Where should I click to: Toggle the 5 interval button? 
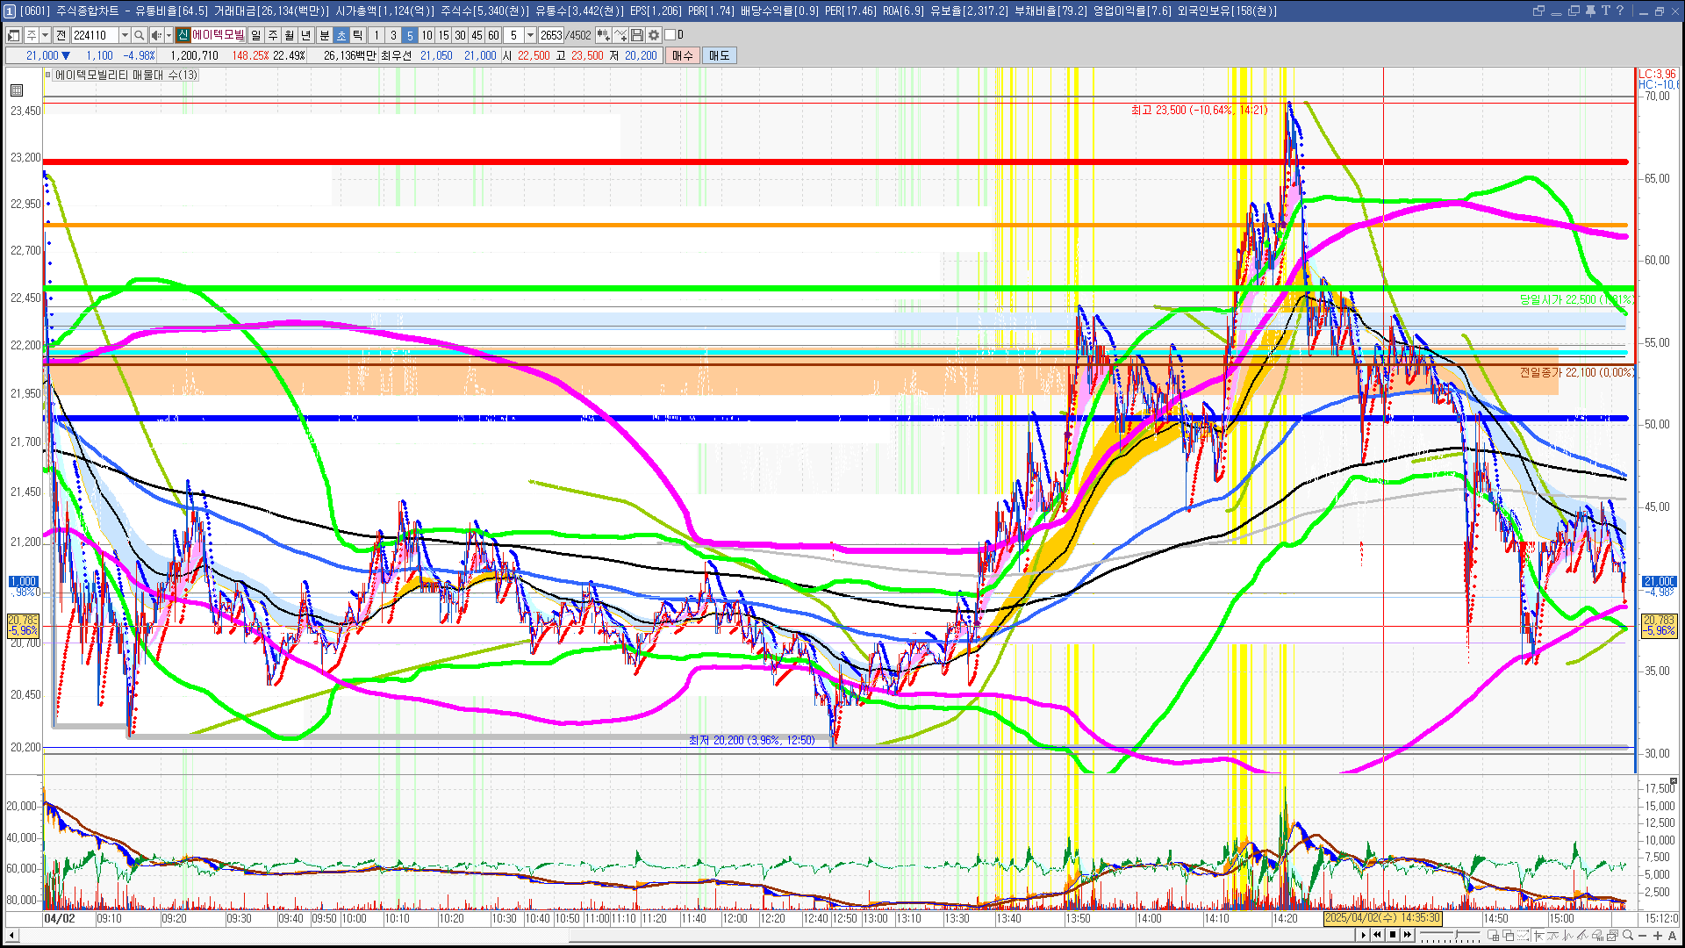coord(410,35)
